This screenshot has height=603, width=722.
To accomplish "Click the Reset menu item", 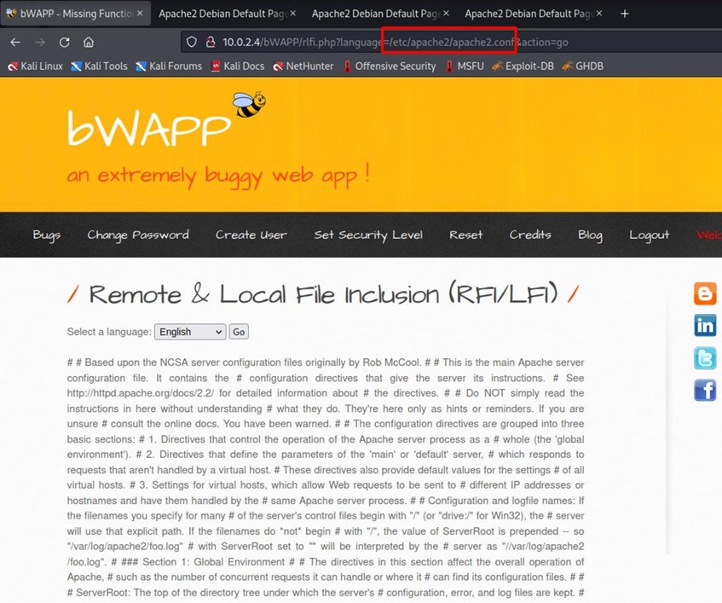I will click(466, 235).
